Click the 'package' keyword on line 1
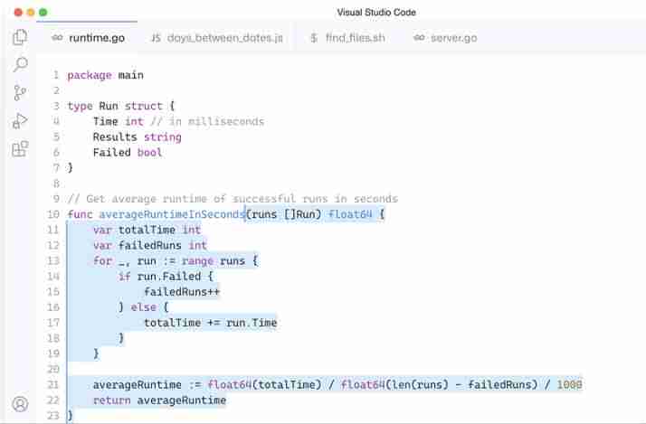646x424 pixels. [x=90, y=75]
